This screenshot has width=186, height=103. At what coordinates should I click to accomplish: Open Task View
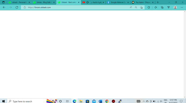tap(67, 101)
